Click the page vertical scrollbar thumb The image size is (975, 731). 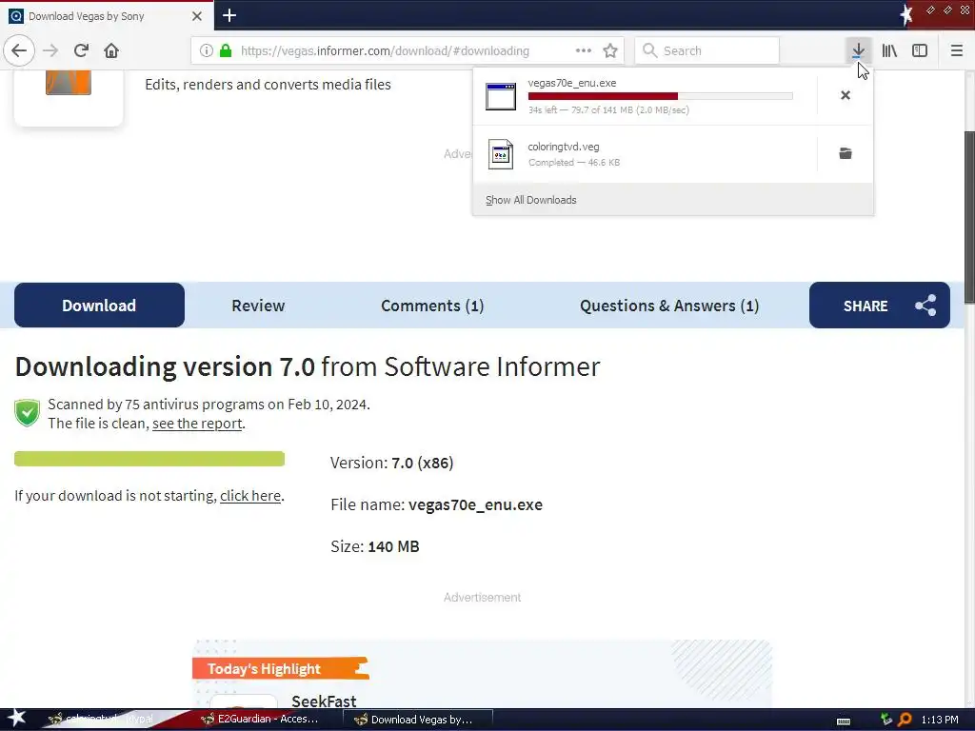point(968,218)
